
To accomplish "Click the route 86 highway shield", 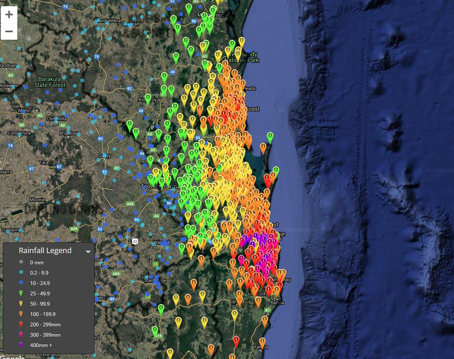I will click(194, 21).
